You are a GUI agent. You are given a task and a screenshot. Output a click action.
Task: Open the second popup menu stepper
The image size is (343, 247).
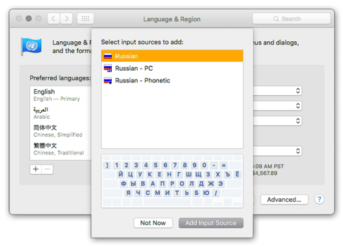[x=298, y=106]
